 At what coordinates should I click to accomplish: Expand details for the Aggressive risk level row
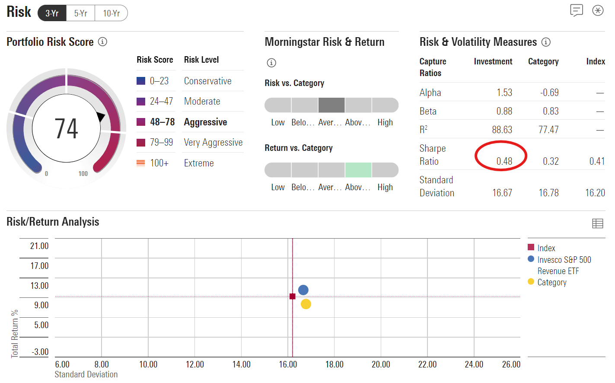(x=206, y=121)
